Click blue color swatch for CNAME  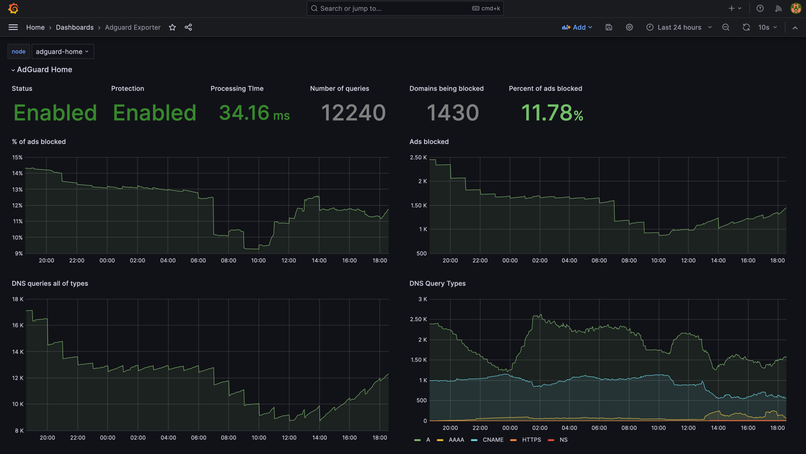(474, 440)
